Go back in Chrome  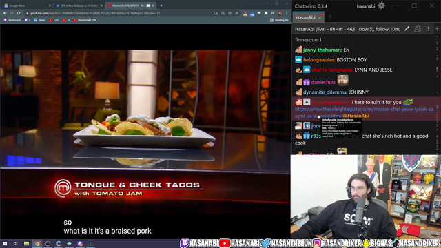pyautogui.click(x=5, y=13)
